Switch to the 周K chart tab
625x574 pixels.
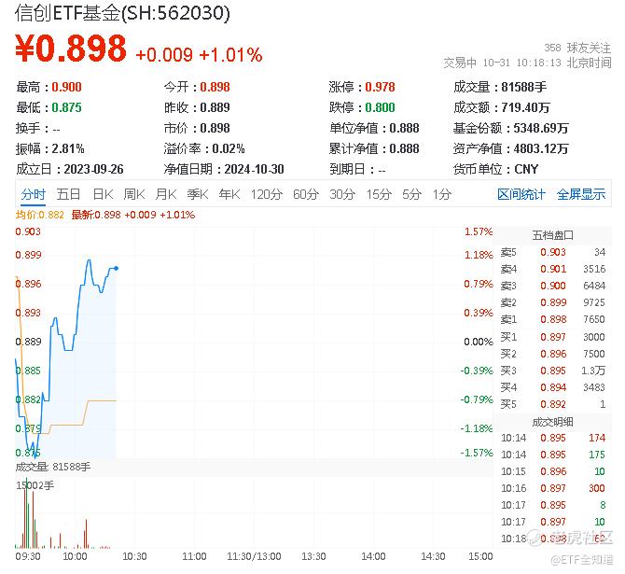coord(134,194)
